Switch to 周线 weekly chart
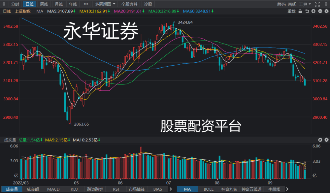 (44, 4)
